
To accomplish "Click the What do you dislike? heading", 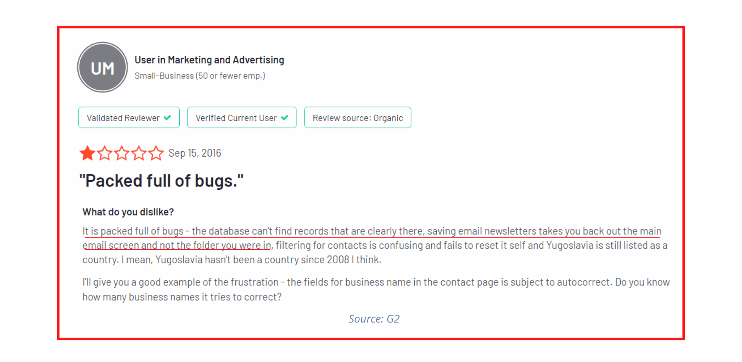I will (x=128, y=212).
